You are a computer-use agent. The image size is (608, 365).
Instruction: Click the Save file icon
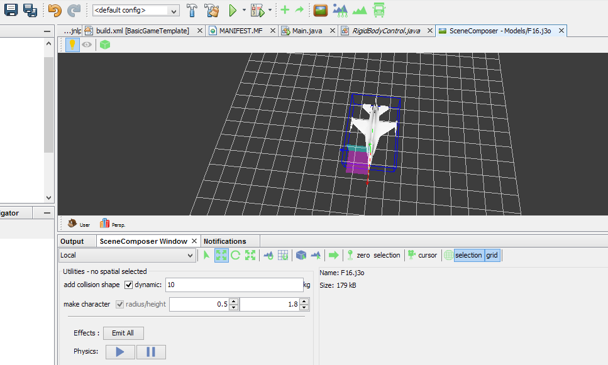coord(11,10)
